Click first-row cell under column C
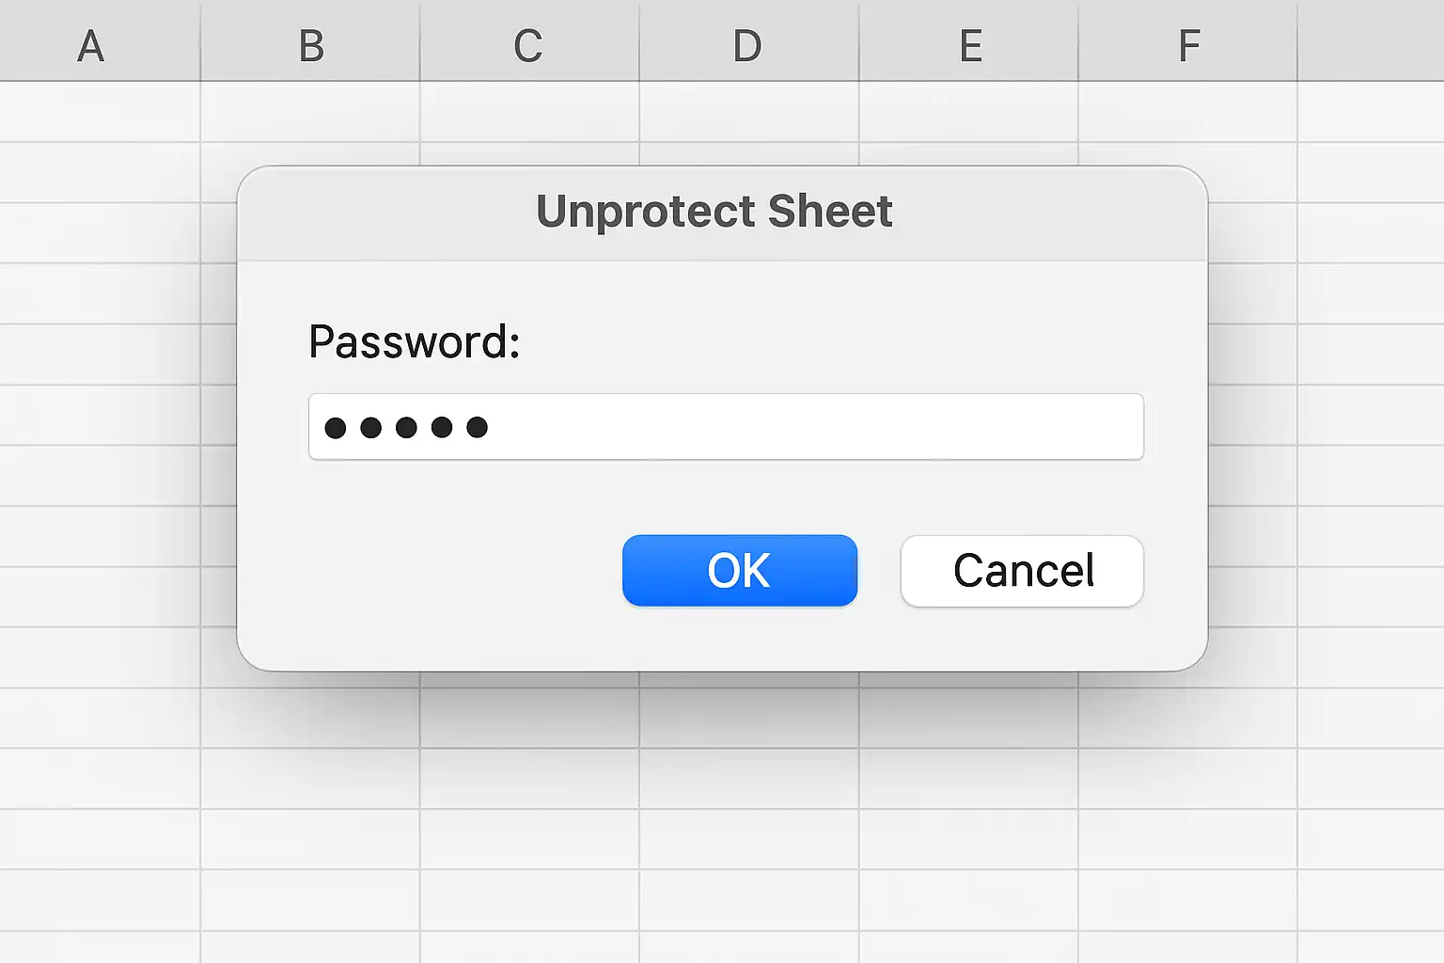The image size is (1444, 963). tap(529, 112)
